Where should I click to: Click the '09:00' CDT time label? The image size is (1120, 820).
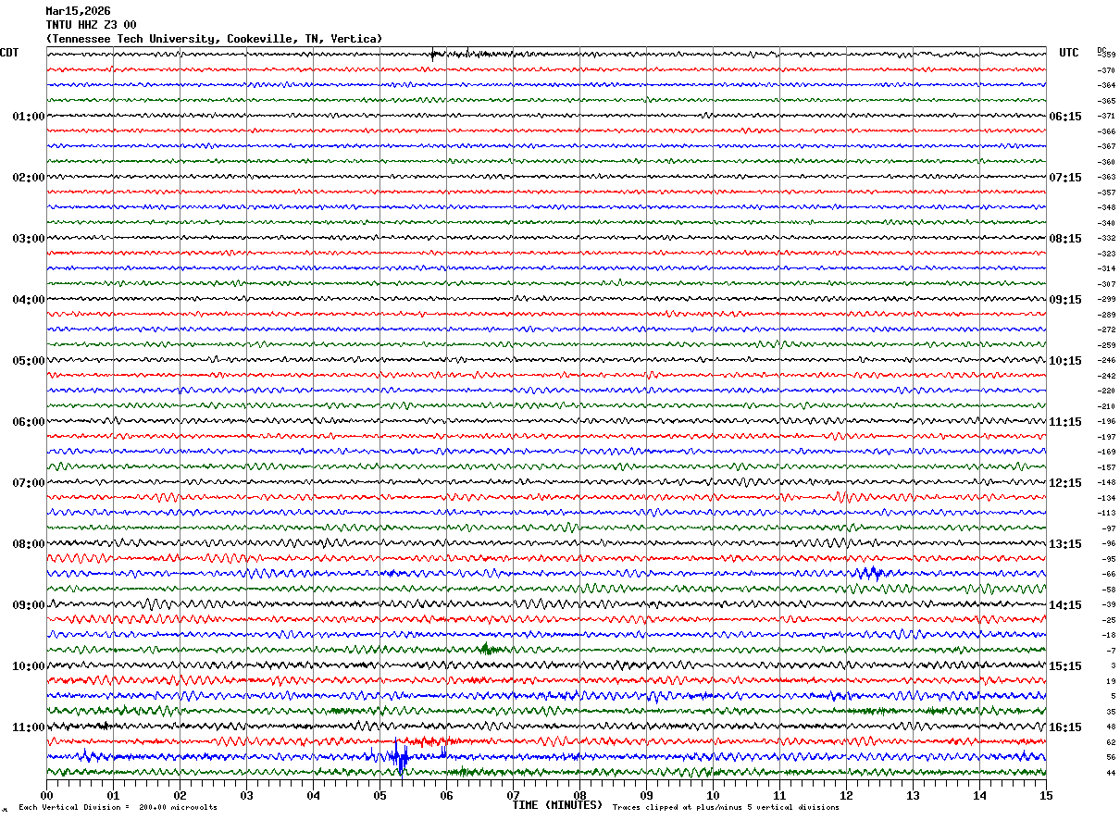29,605
